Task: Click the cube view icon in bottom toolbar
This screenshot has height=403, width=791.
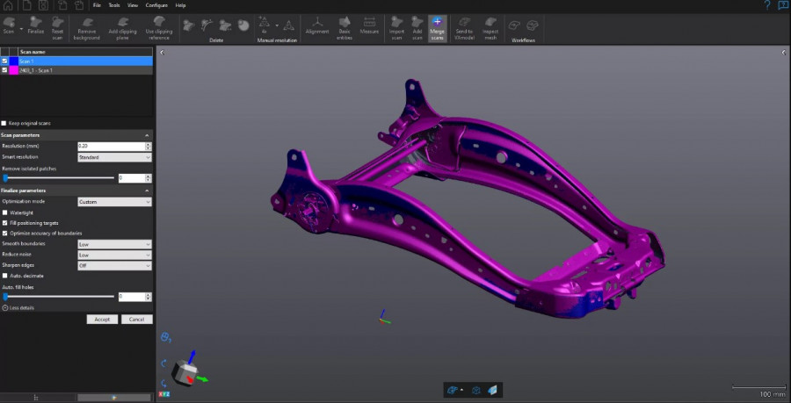Action: (x=475, y=390)
